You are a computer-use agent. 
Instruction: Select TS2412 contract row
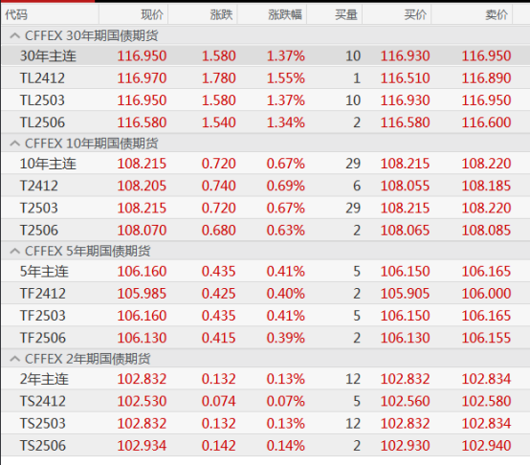tap(265, 401)
